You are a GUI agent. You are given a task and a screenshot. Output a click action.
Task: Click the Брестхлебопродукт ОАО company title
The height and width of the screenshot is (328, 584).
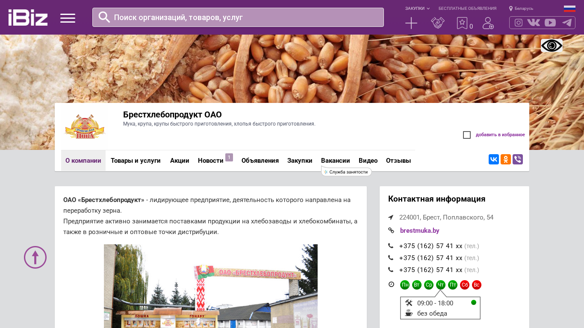172,115
